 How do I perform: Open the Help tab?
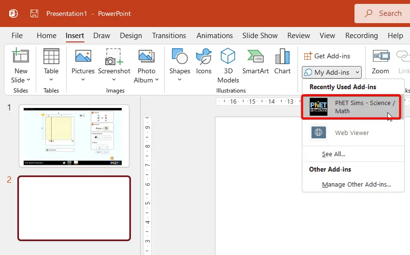tap(395, 36)
